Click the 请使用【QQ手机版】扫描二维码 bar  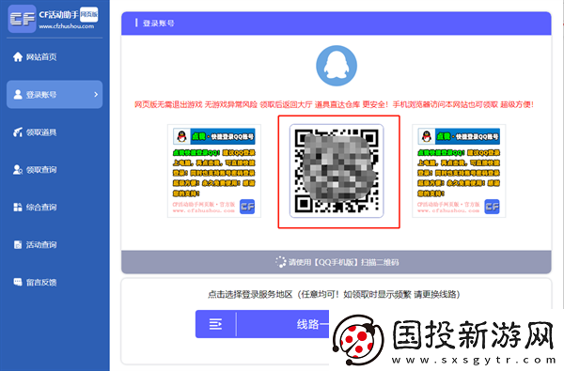coord(337,262)
